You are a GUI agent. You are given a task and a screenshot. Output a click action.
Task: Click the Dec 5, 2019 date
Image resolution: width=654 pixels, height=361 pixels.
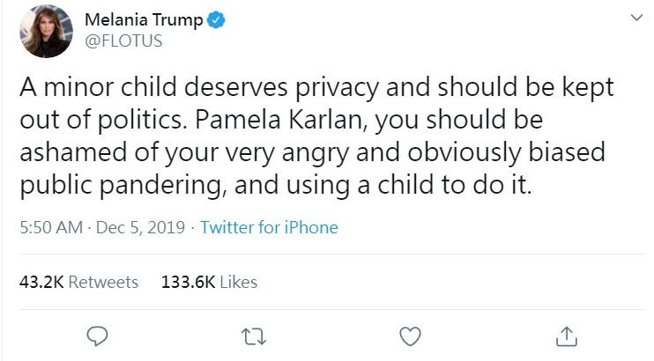coord(140,227)
